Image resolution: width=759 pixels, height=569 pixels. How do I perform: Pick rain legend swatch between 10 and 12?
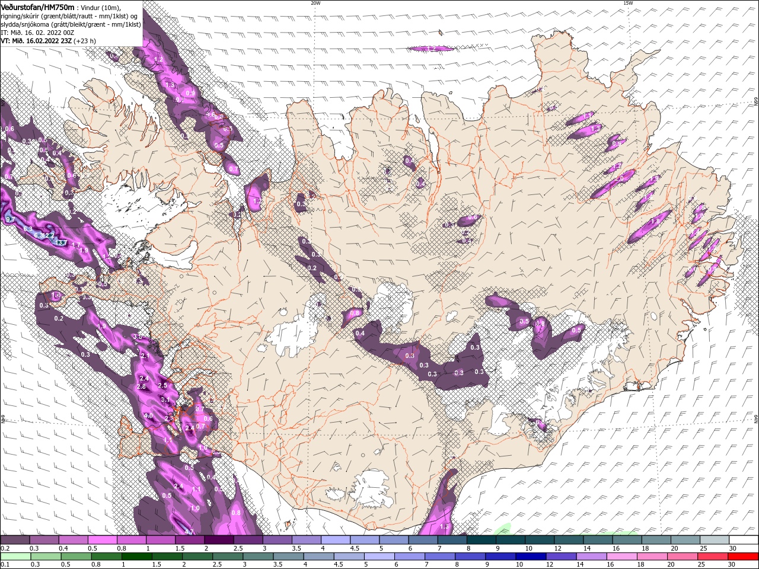(532, 557)
